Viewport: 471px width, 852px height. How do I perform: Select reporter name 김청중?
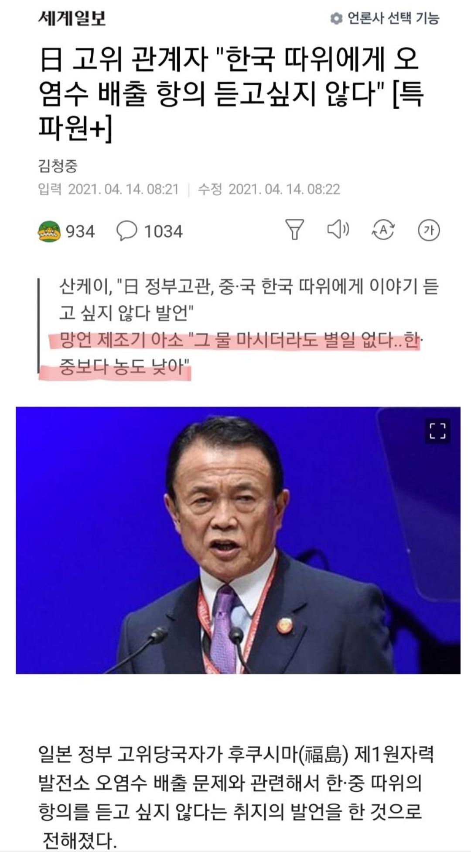pos(58,166)
